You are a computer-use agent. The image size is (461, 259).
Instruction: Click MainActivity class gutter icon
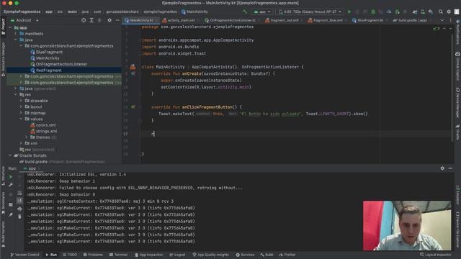(x=133, y=67)
